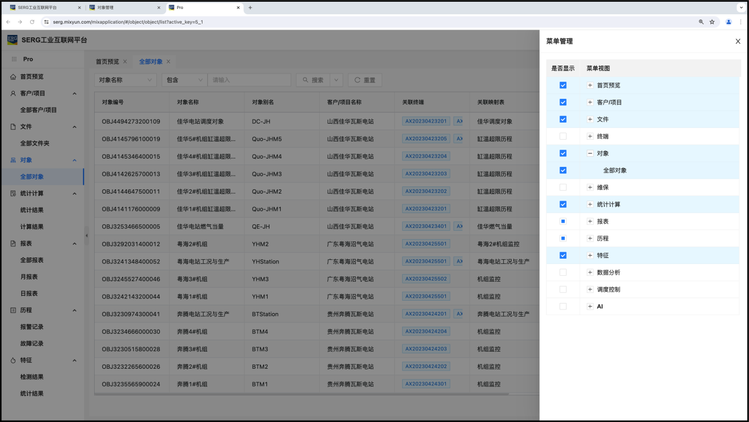This screenshot has height=422, width=749.
Task: Click the 重置 button
Action: 364,80
